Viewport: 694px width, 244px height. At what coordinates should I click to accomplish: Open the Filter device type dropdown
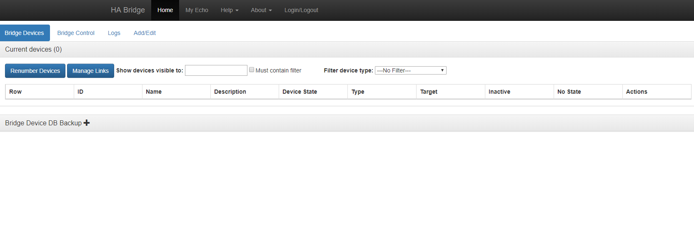pos(411,70)
